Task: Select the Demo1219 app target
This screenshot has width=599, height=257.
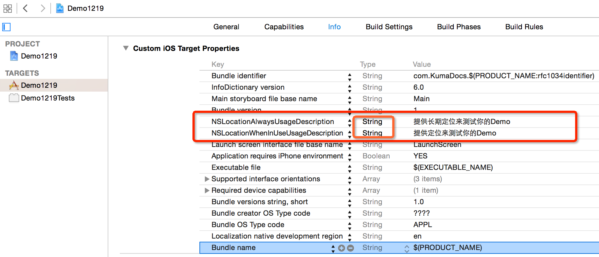Action: (39, 85)
